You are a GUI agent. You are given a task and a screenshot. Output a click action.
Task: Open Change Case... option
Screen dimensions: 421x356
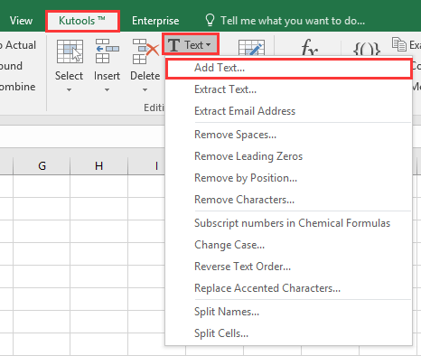tap(289, 245)
